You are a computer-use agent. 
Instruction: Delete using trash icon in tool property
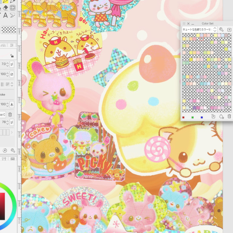click(x=10, y=115)
